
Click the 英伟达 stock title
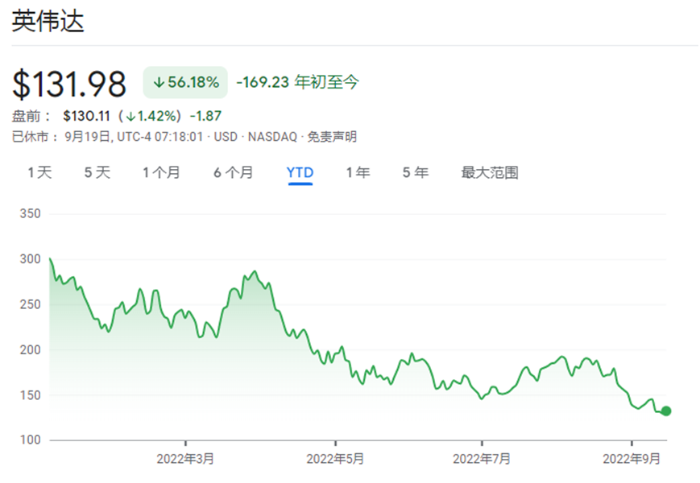48,21
